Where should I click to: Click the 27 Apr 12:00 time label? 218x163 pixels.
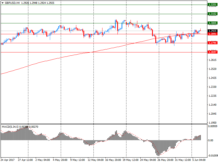25,160
